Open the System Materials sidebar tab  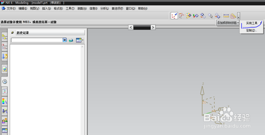tap(5, 92)
